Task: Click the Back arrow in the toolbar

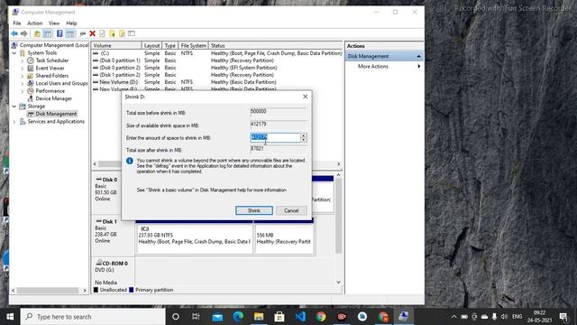Action: click(14, 34)
